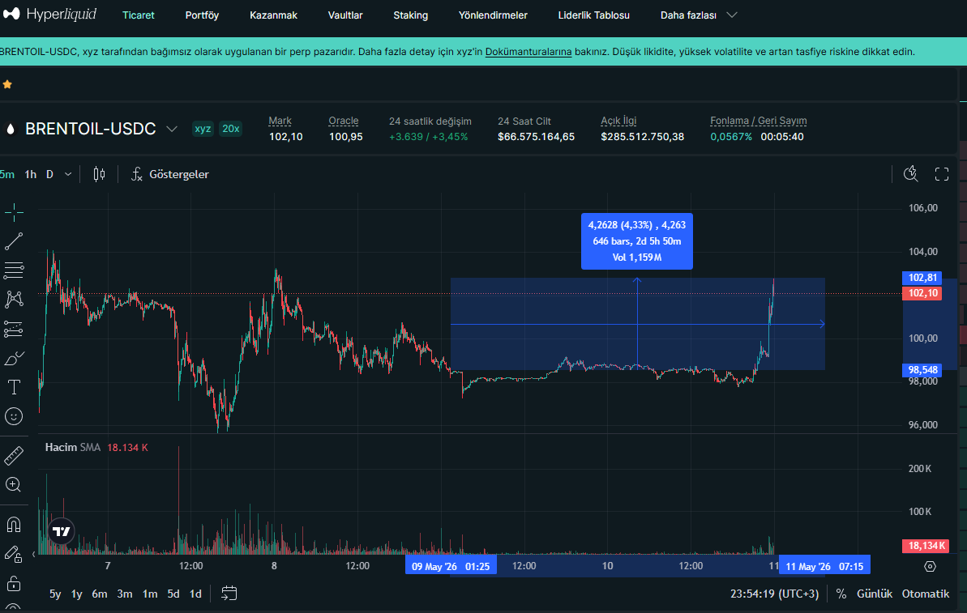The image size is (967, 613).
Task: Click the Oracle price label
Action: pos(344,121)
